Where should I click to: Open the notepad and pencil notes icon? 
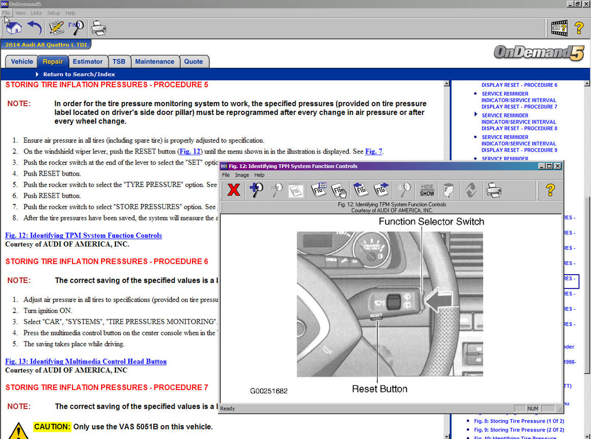(x=57, y=28)
